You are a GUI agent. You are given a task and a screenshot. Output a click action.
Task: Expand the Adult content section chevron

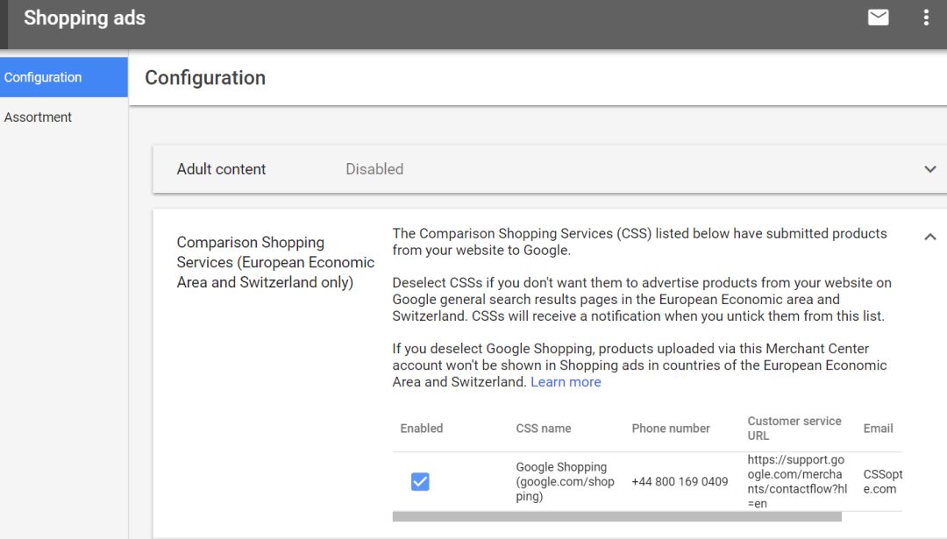coord(930,169)
